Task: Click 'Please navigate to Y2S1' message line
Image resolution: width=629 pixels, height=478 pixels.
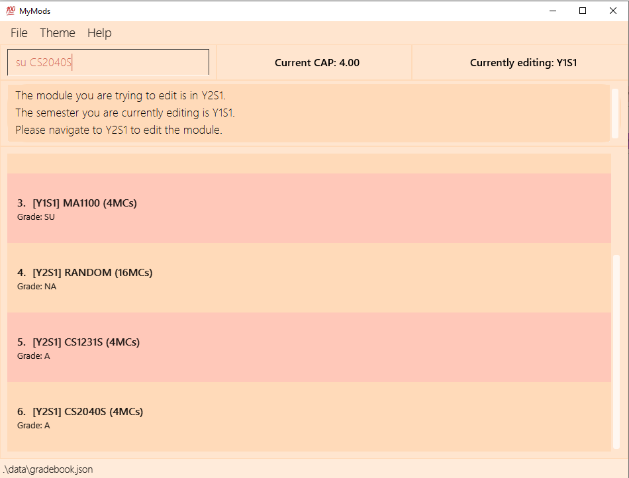Action: pyautogui.click(x=119, y=130)
